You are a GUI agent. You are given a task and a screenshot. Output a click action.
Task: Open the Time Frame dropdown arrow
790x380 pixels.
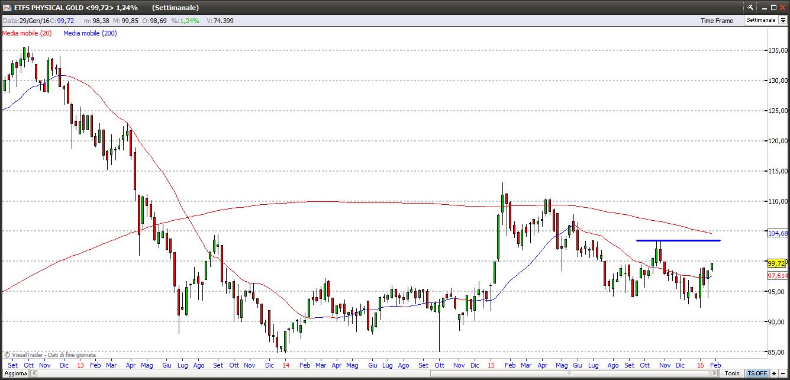[783, 20]
